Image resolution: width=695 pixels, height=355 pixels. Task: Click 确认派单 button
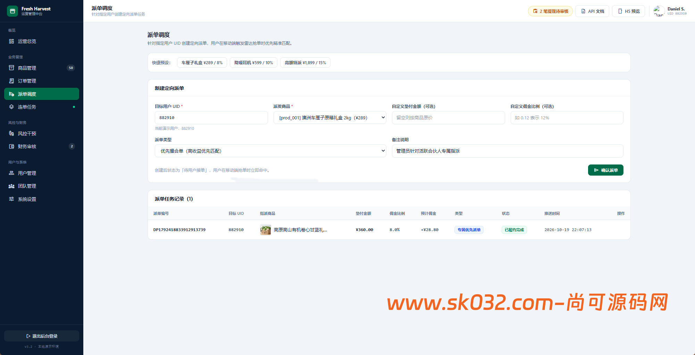click(x=606, y=170)
